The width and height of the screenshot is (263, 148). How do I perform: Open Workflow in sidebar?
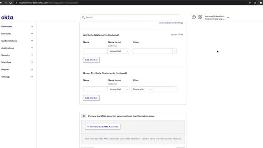click(6, 62)
